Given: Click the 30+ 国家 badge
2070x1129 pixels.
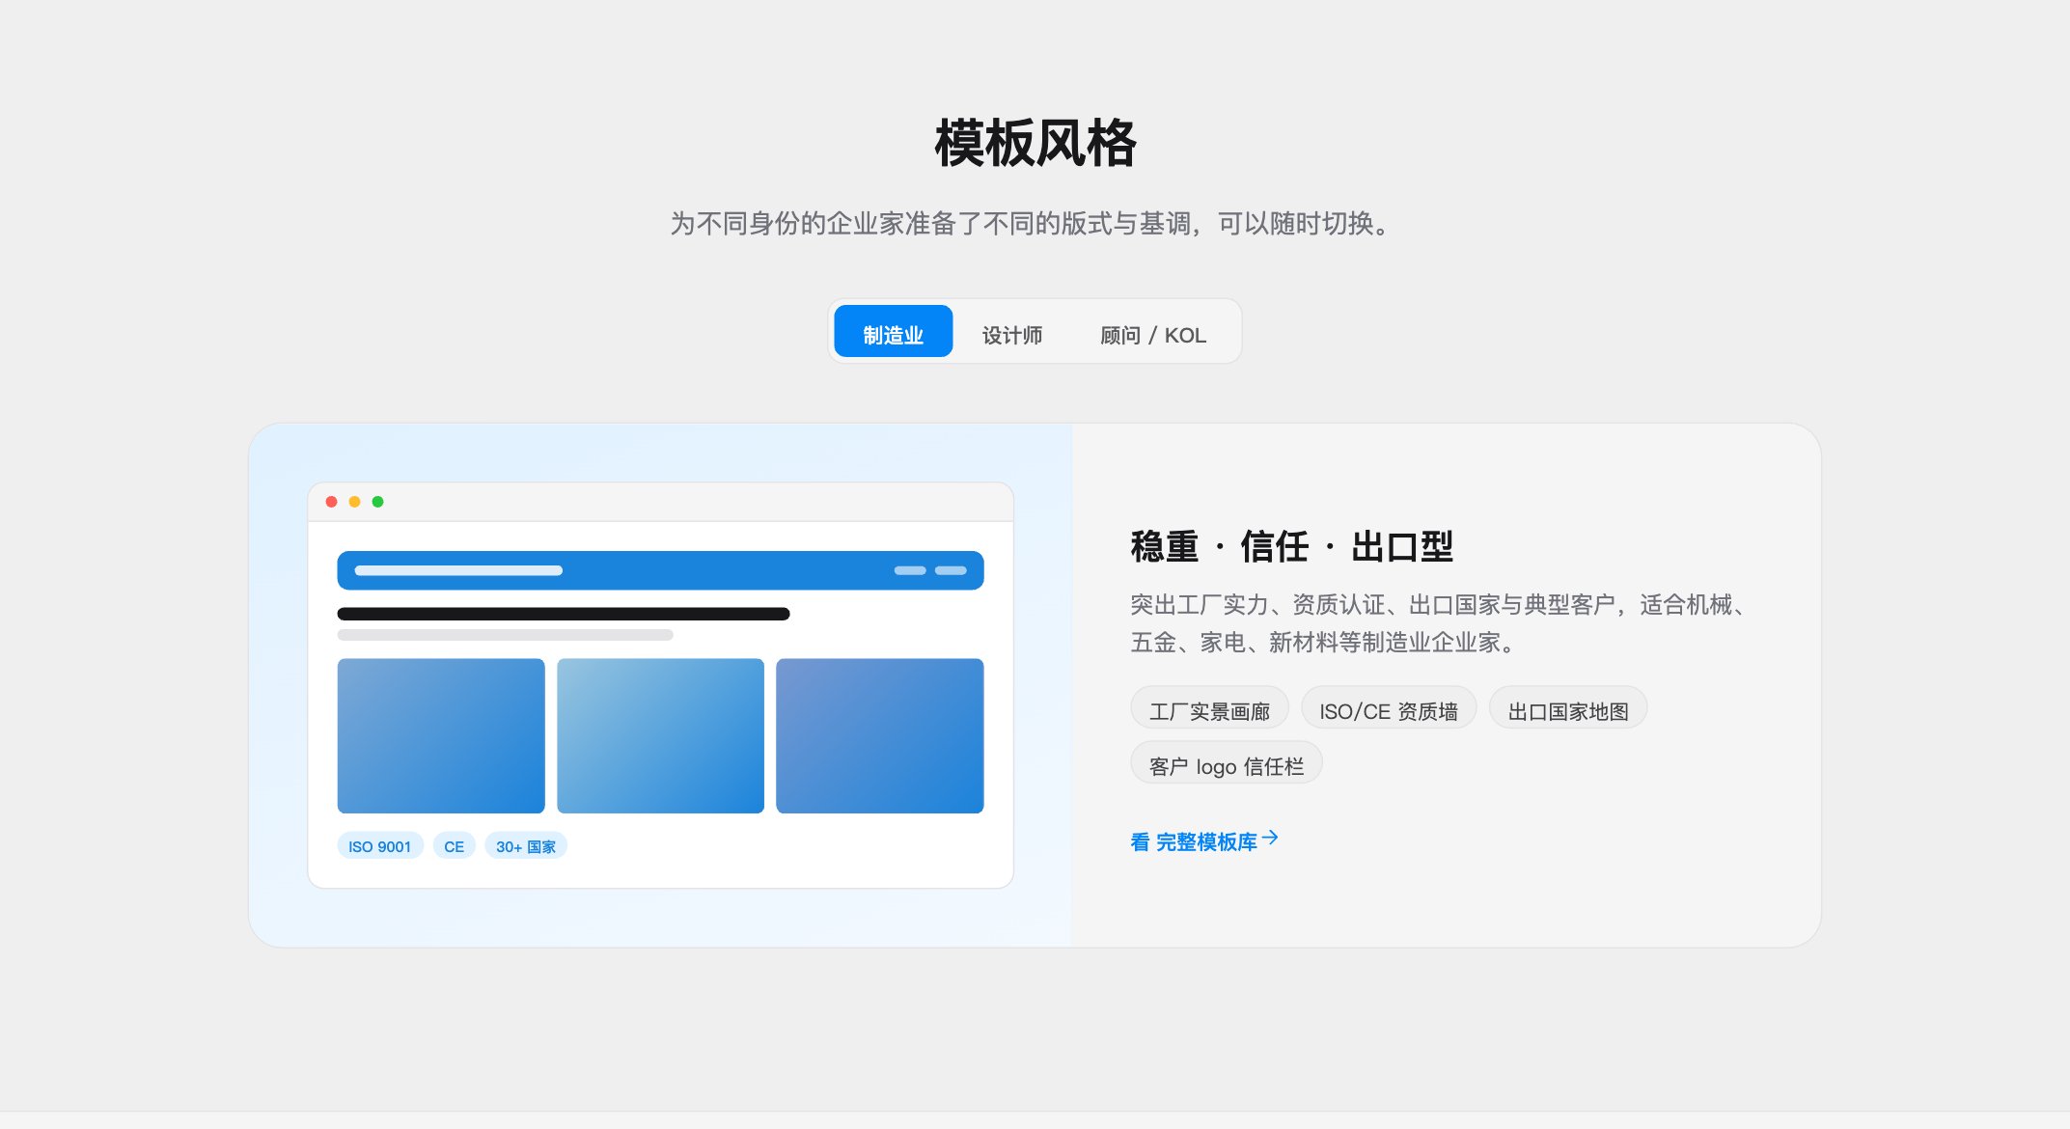Looking at the screenshot, I should pos(526,845).
